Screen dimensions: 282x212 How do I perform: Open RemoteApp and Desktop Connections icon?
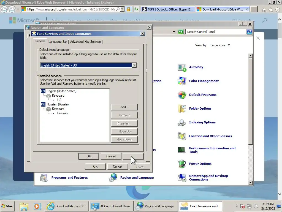(x=182, y=177)
